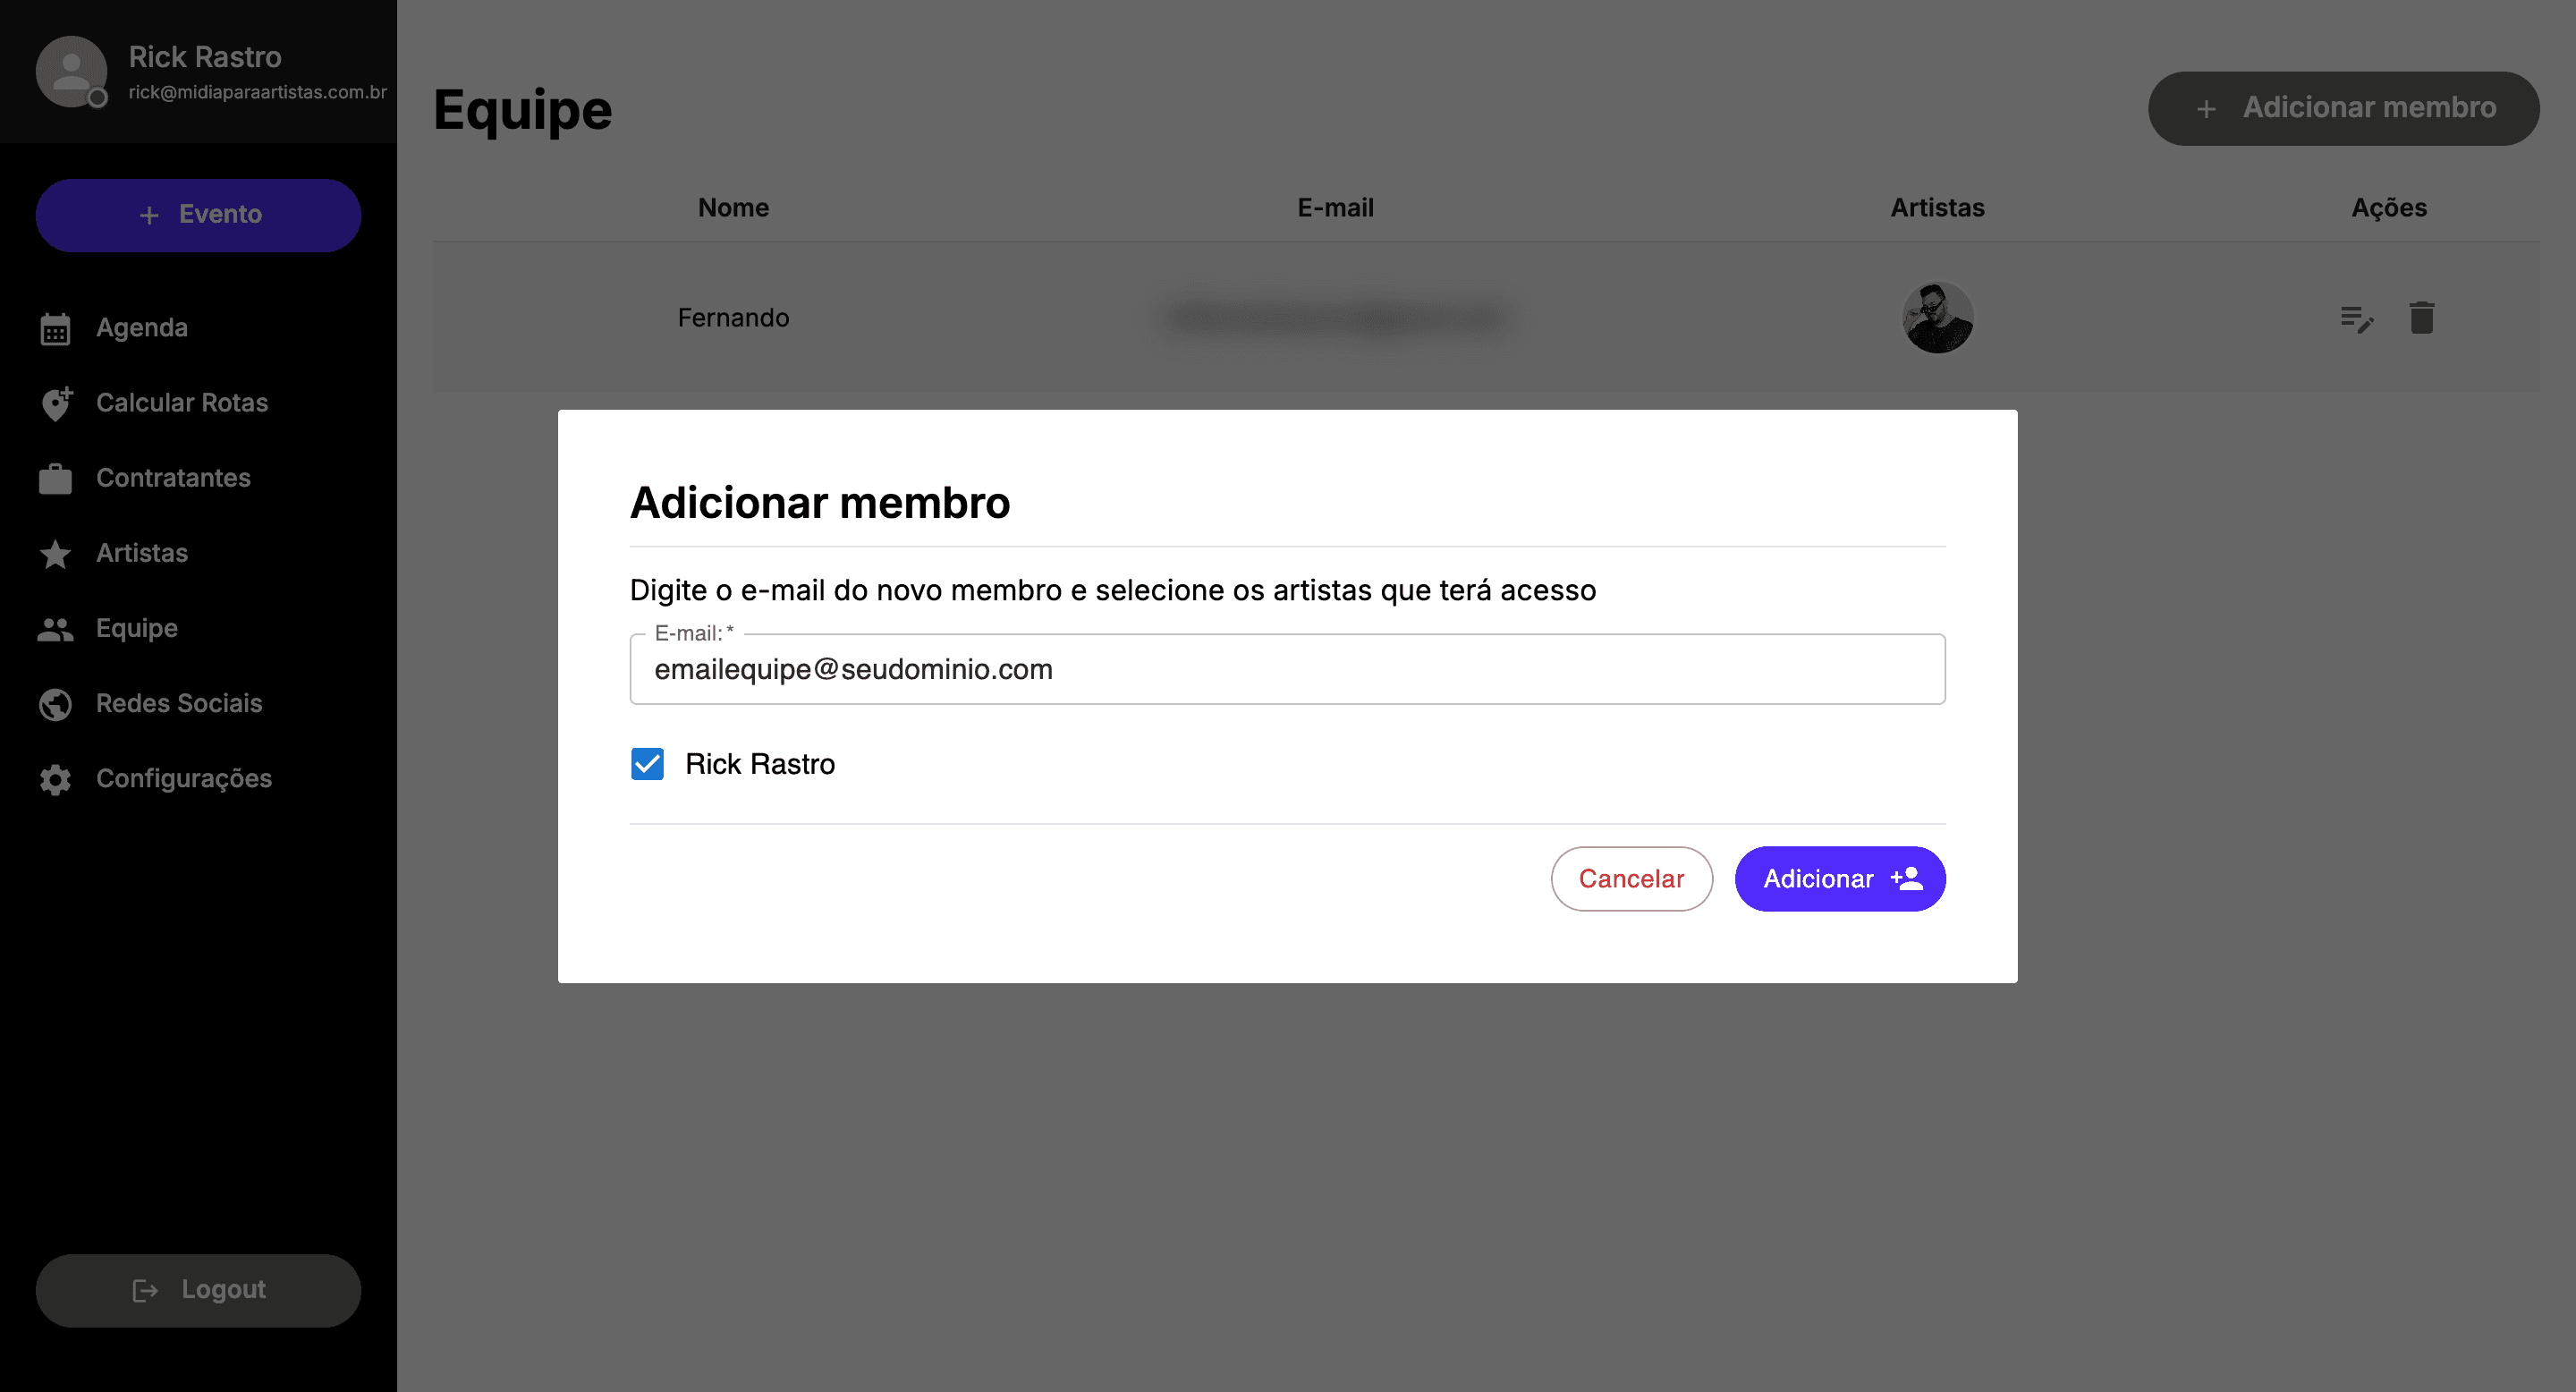Click the Redes Sociais globe icon
The height and width of the screenshot is (1392, 2576).
click(55, 704)
